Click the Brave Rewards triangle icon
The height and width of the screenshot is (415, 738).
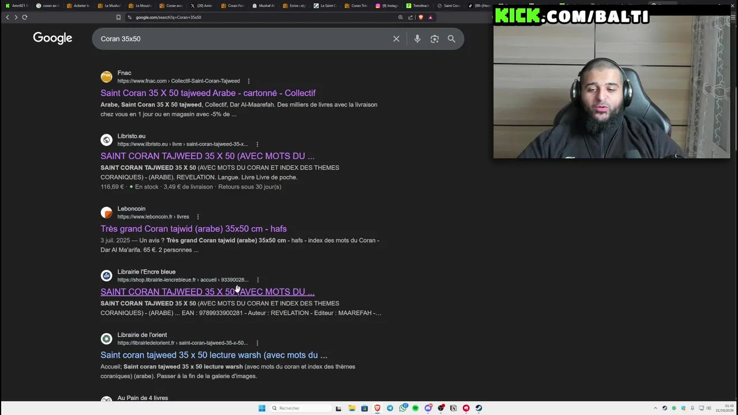430,17
